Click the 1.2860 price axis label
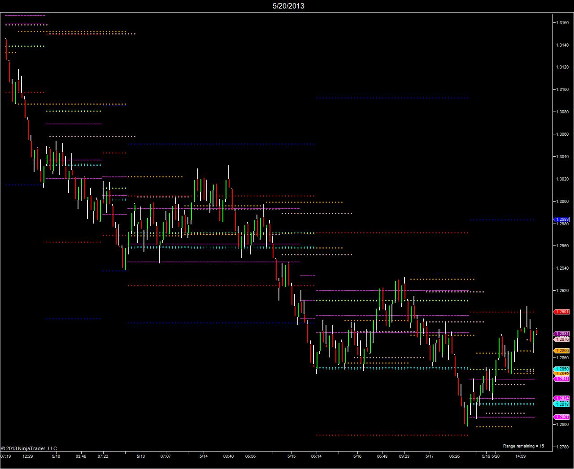 click(x=562, y=358)
